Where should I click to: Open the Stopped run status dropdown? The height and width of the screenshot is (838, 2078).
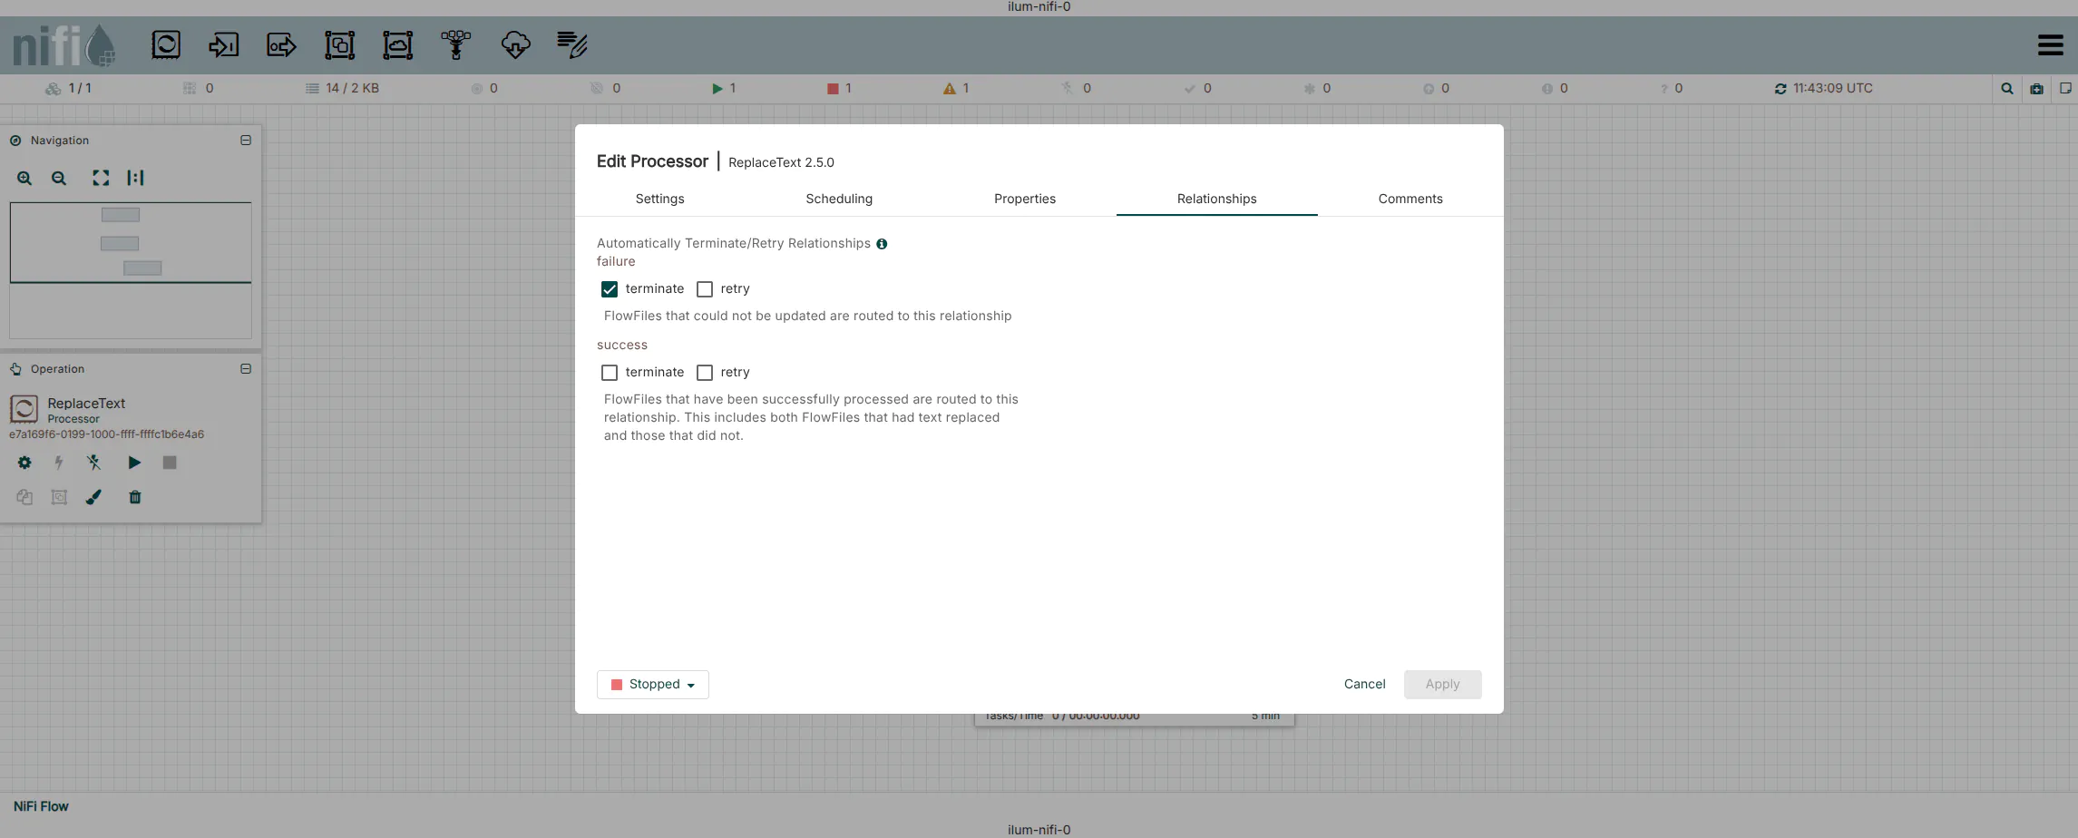coord(652,685)
